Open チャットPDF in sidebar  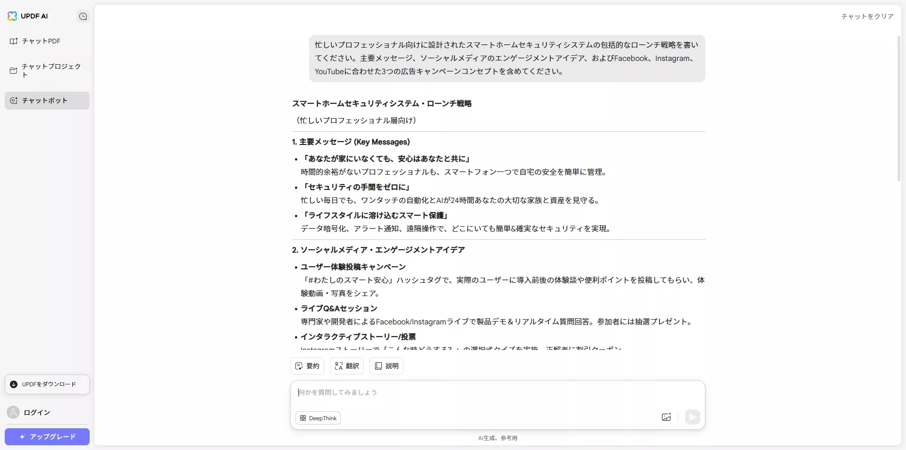tap(47, 41)
